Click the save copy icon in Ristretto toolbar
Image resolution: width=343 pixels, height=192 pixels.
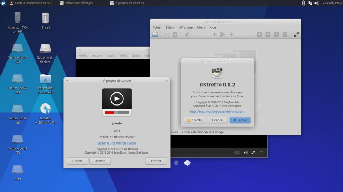(x=166, y=35)
